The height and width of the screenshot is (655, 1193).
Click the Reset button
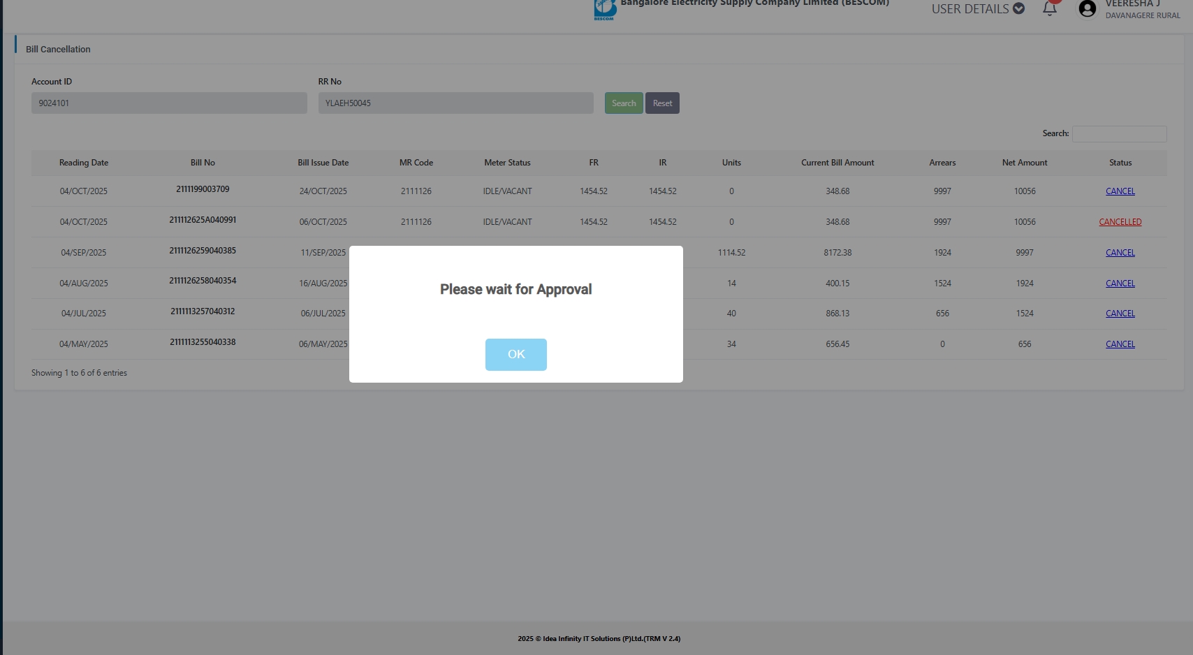click(x=662, y=103)
